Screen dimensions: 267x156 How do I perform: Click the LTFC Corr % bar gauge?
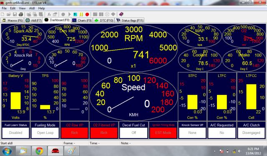(222, 97)
